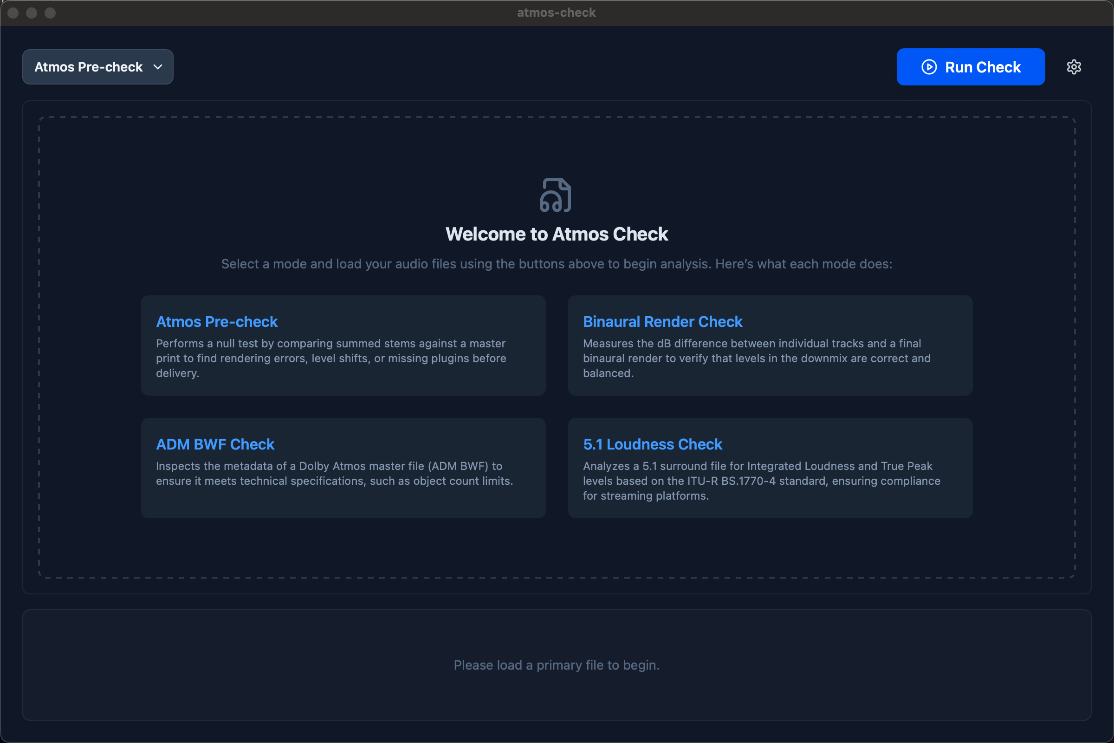Viewport: 1114px width, 743px height.
Task: Click the ADM BWF metadata description text
Action: pyautogui.click(x=334, y=473)
